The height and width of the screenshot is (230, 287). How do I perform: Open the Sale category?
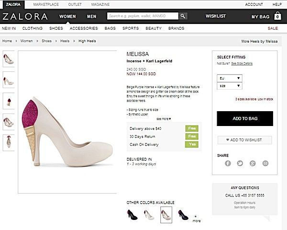[273, 28]
